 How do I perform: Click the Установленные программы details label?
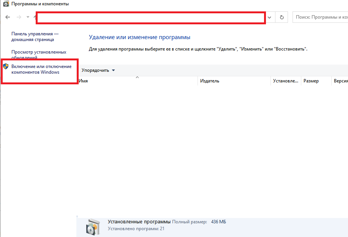[x=139, y=221]
